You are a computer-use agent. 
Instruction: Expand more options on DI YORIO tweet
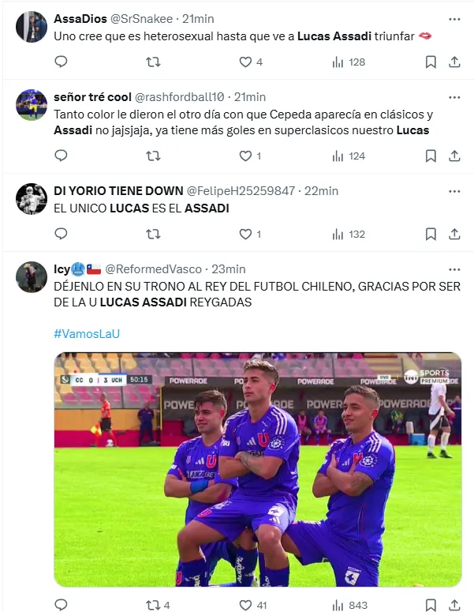coord(454,190)
